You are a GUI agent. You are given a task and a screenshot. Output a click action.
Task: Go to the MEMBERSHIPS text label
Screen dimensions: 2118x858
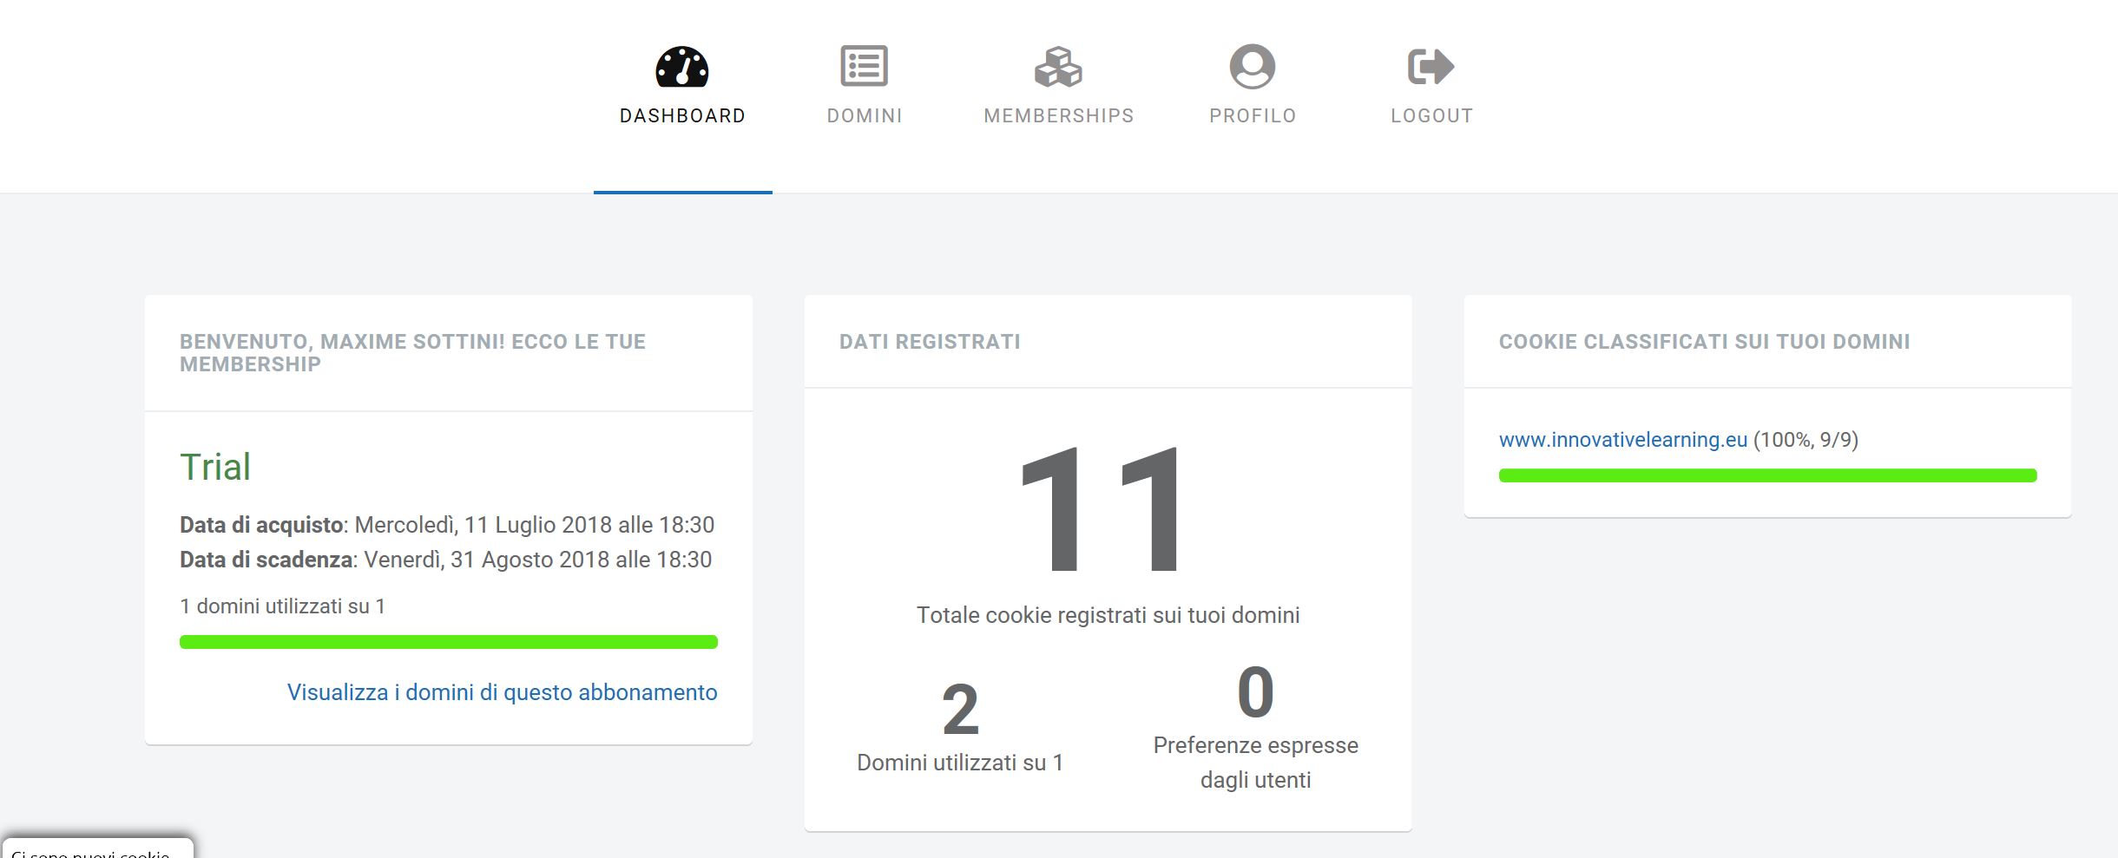1058,116
